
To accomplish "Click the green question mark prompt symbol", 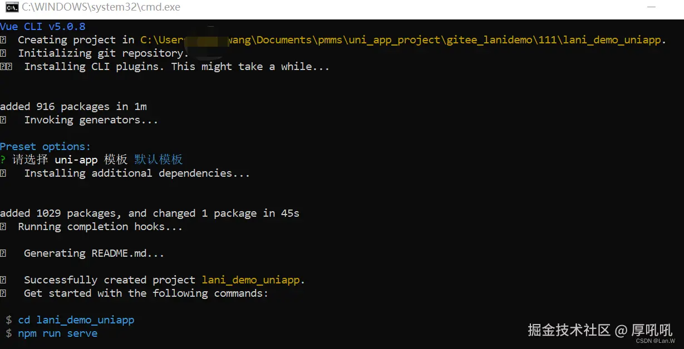I will click(x=3, y=159).
